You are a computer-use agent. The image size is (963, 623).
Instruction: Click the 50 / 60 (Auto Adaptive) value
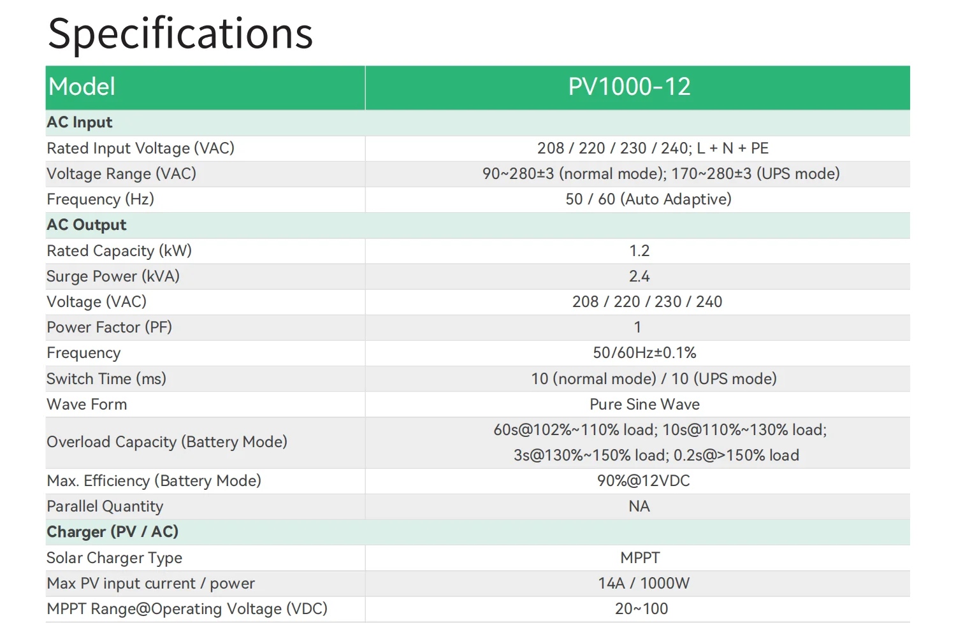(648, 199)
